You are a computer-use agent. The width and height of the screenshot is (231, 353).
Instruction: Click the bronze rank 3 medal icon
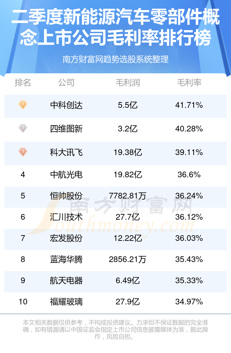coord(23,152)
